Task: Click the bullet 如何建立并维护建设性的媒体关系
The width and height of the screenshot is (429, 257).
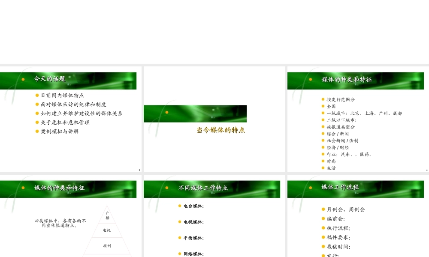Action: pyautogui.click(x=81, y=114)
